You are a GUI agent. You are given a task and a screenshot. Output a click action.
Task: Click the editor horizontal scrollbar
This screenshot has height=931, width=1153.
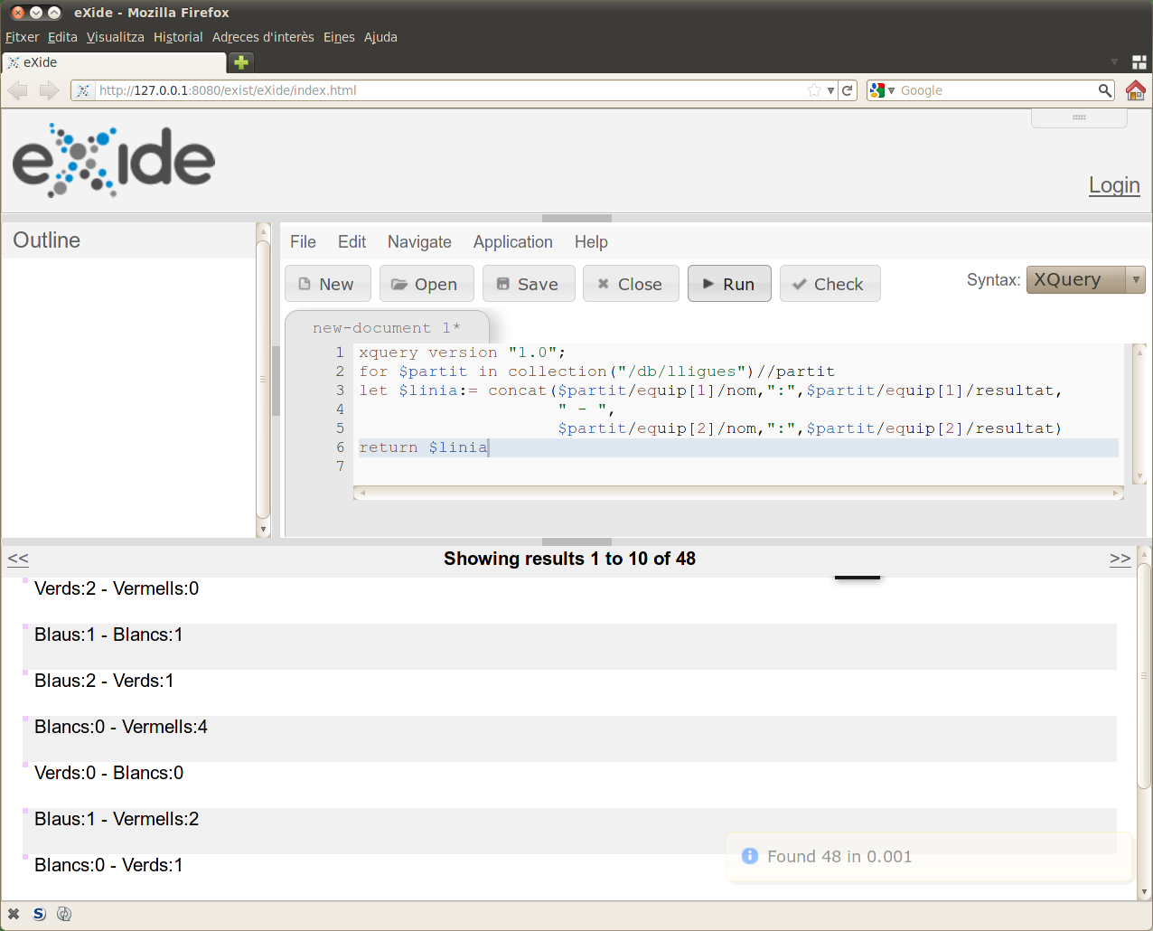(737, 494)
